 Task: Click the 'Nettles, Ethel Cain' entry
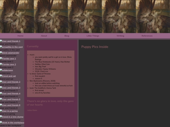pyautogui.click(x=42, y=64)
